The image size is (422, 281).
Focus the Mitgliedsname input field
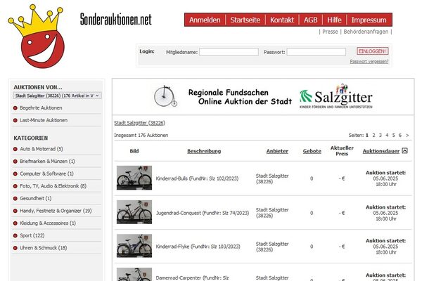(x=229, y=52)
